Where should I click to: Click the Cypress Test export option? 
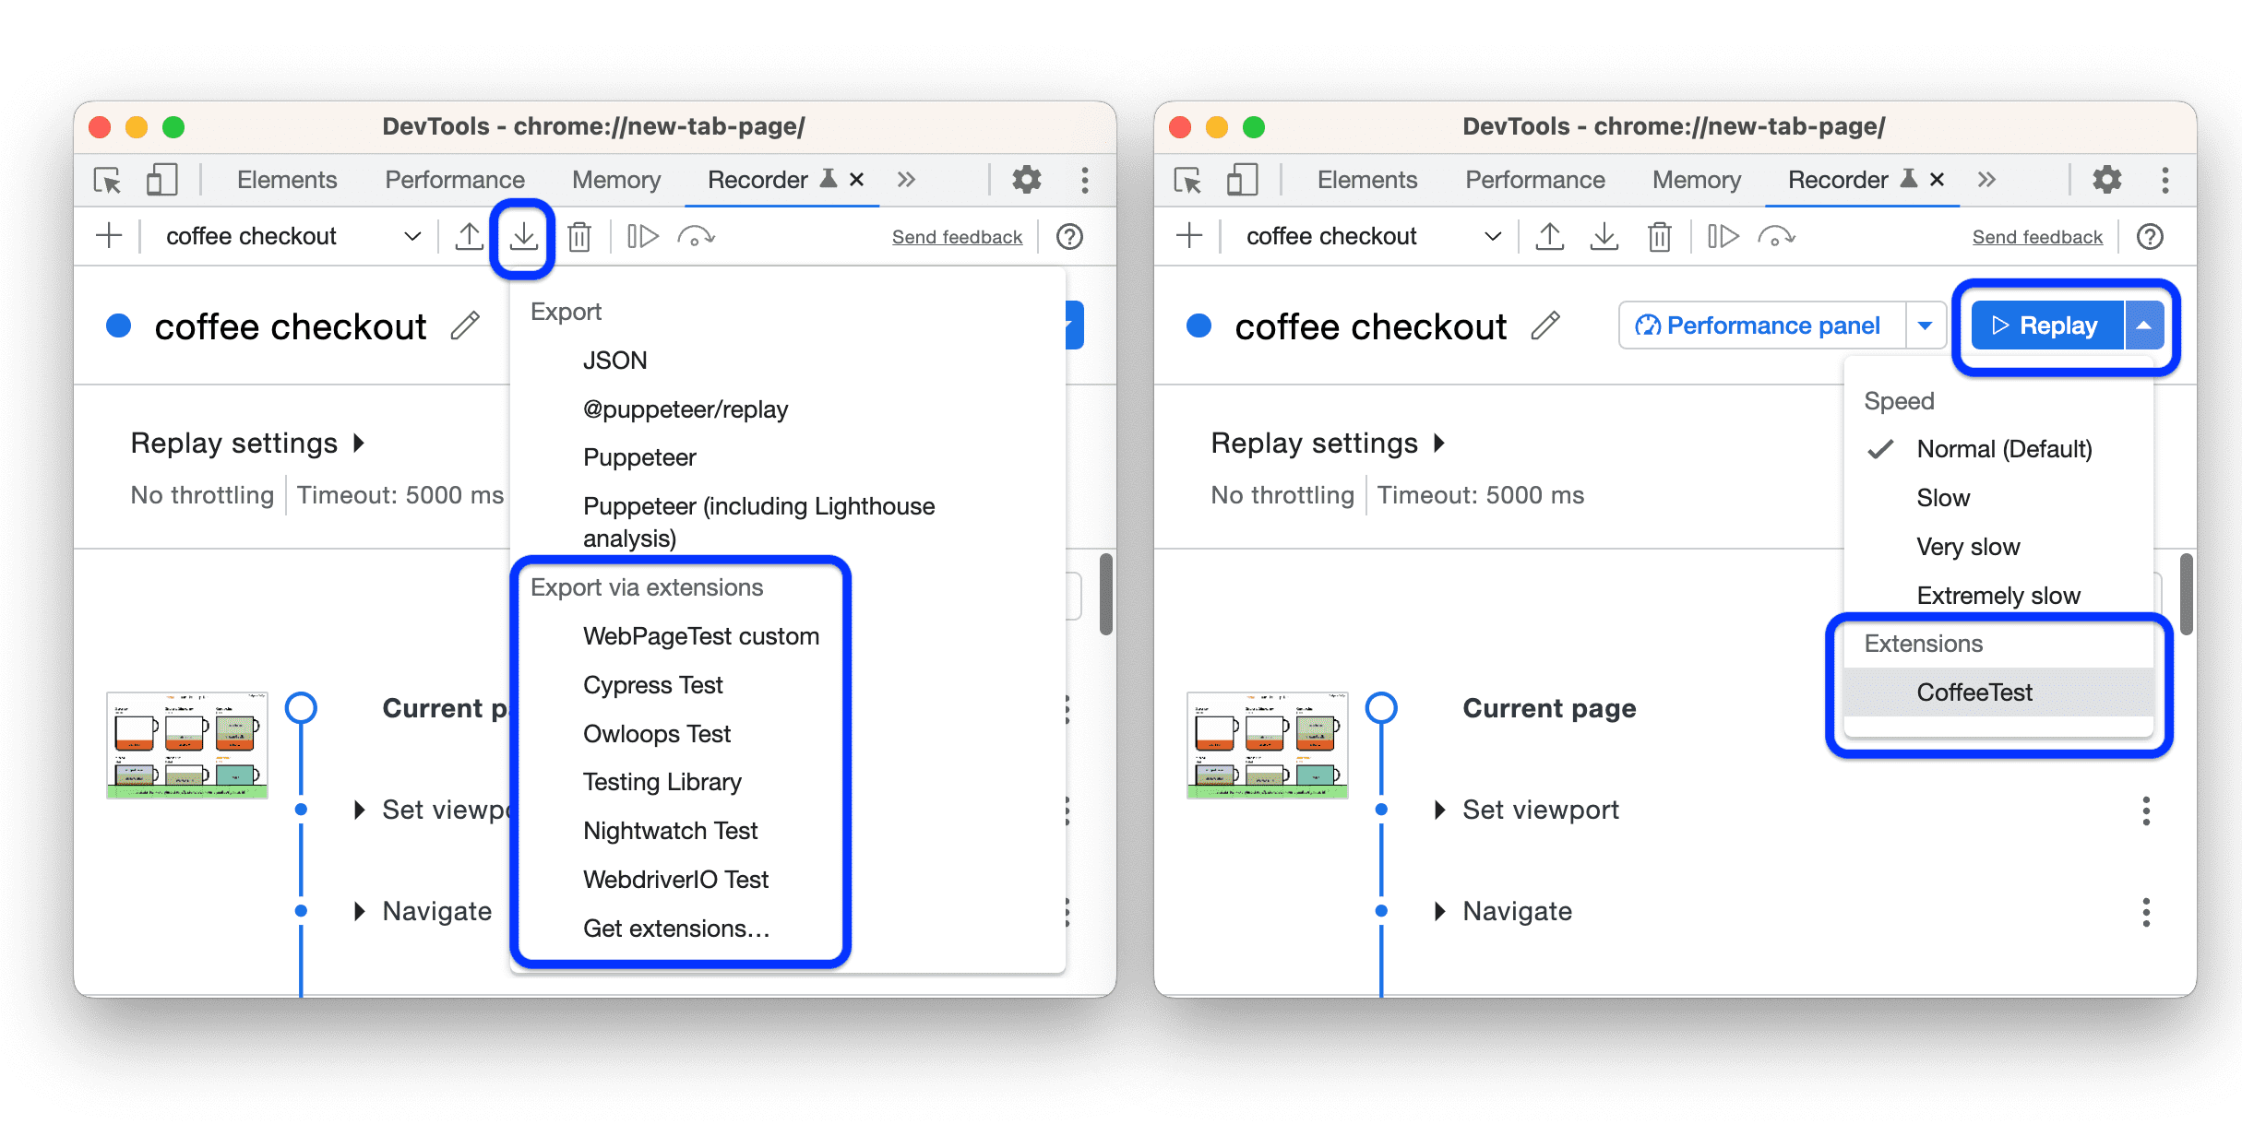[x=650, y=684]
